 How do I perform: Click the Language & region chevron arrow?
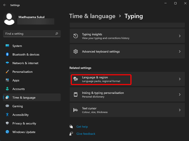coord(180,79)
